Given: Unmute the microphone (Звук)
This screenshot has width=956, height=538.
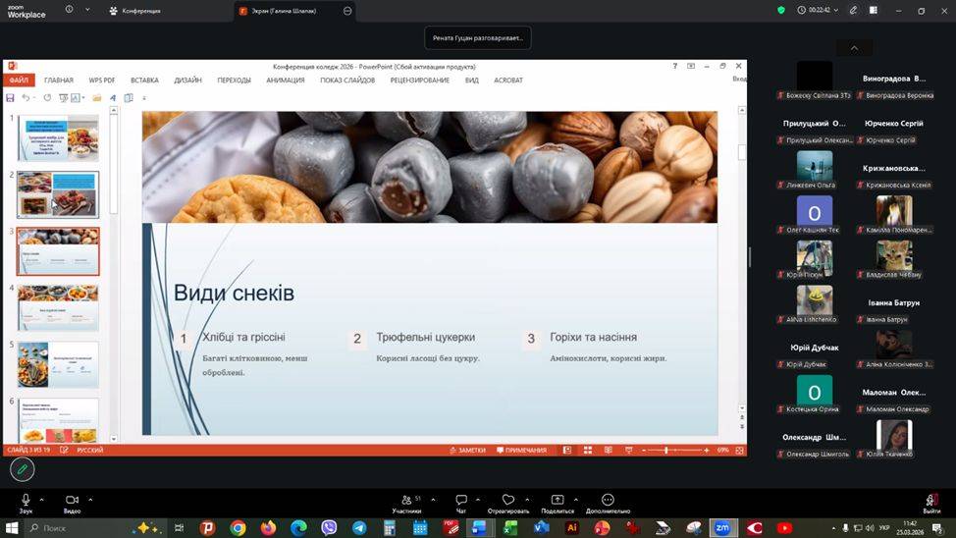Looking at the screenshot, I should click(x=26, y=501).
